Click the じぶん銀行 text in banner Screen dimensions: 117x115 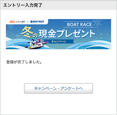pyautogui.click(x=21, y=22)
